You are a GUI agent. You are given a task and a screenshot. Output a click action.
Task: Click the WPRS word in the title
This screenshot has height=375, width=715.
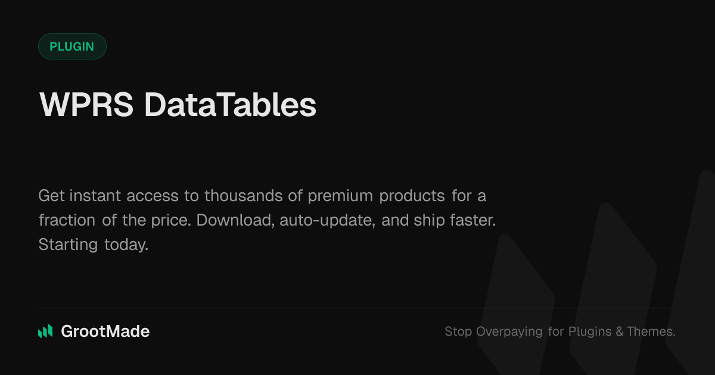(x=86, y=105)
